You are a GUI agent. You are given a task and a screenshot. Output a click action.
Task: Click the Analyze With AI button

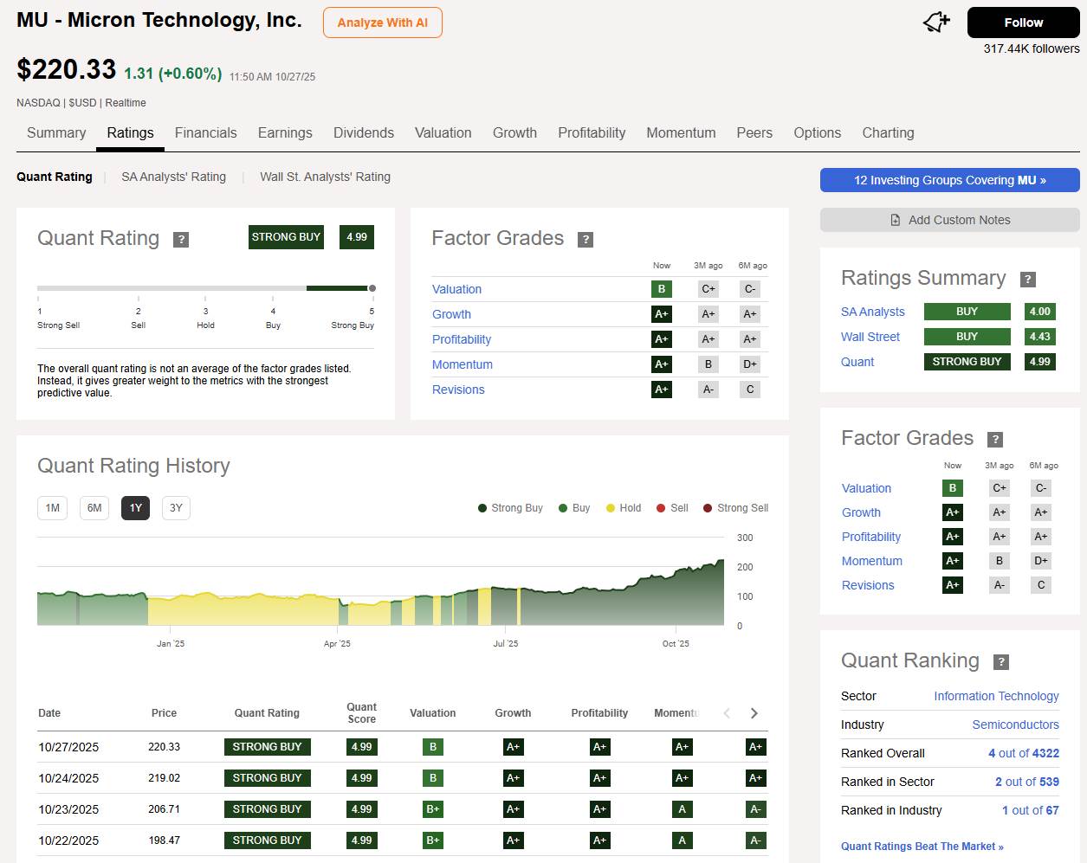(382, 23)
